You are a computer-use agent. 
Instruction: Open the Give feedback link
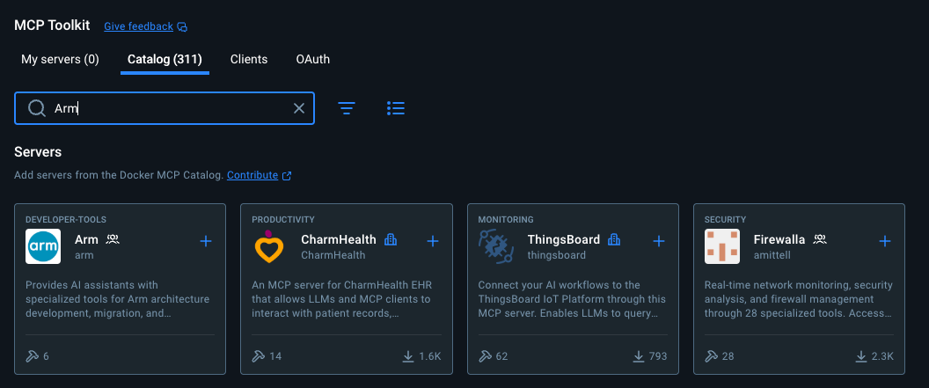(139, 26)
